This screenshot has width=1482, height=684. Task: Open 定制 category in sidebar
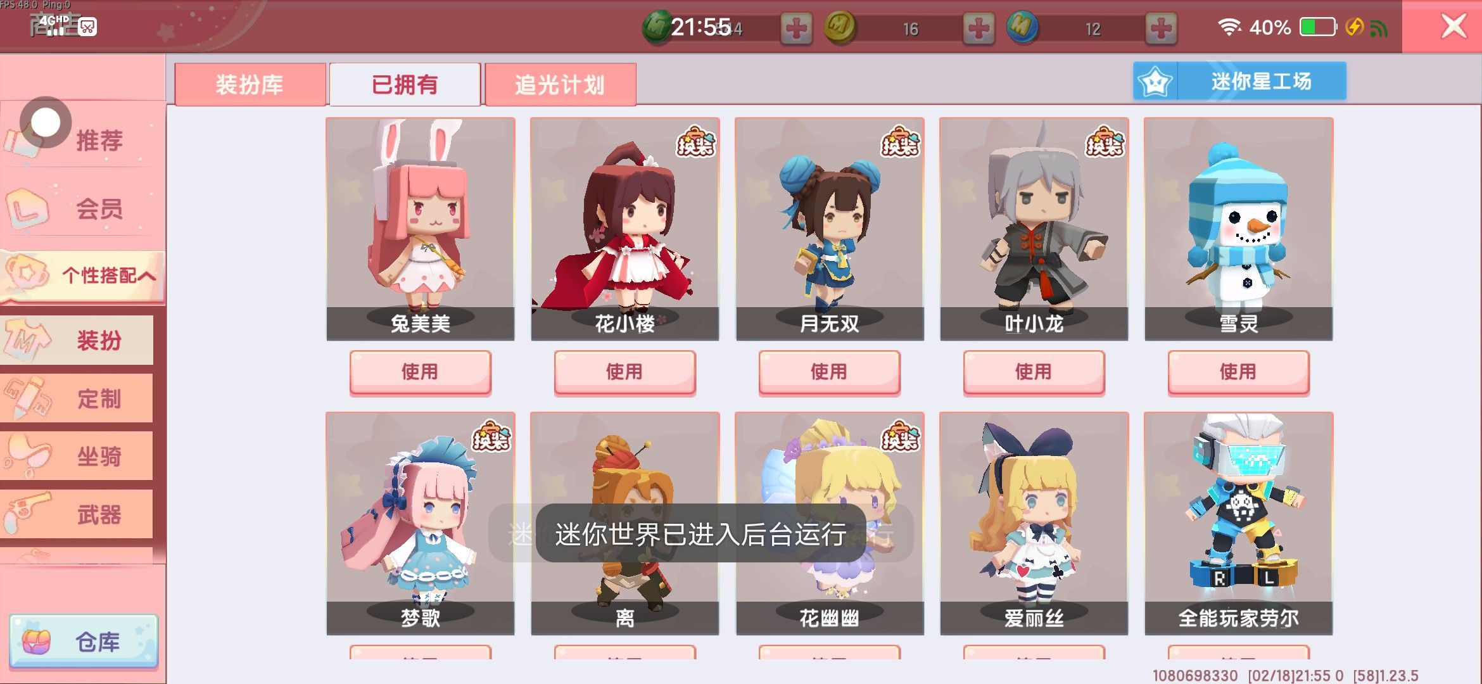click(x=77, y=398)
